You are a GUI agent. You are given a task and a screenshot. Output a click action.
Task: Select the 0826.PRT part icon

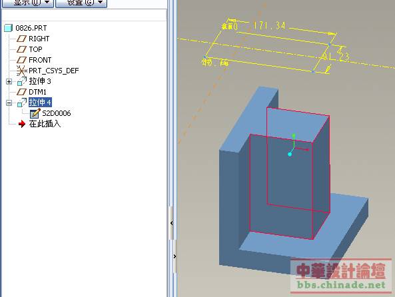point(8,28)
